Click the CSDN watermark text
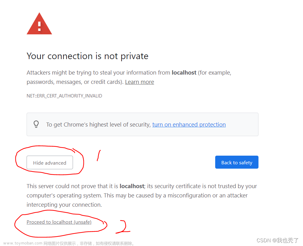This screenshot has width=303, height=246. (277, 240)
